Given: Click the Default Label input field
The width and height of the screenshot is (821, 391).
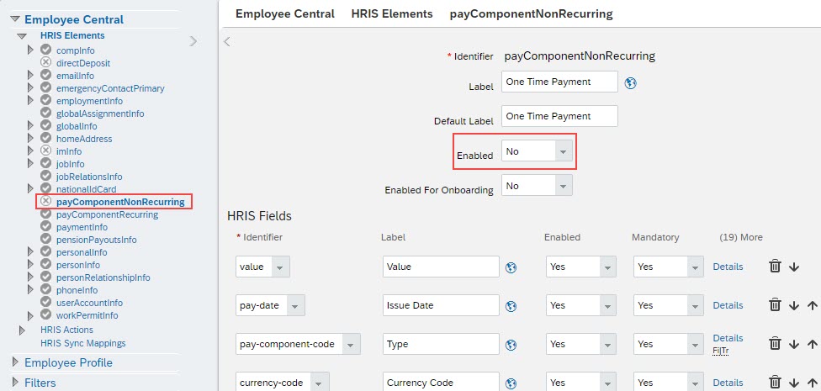Looking at the screenshot, I should click(x=559, y=116).
